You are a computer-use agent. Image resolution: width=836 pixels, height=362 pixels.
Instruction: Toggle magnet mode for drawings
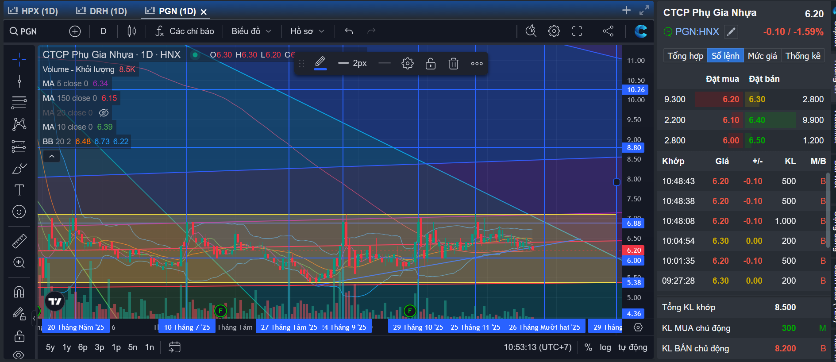[x=19, y=292]
